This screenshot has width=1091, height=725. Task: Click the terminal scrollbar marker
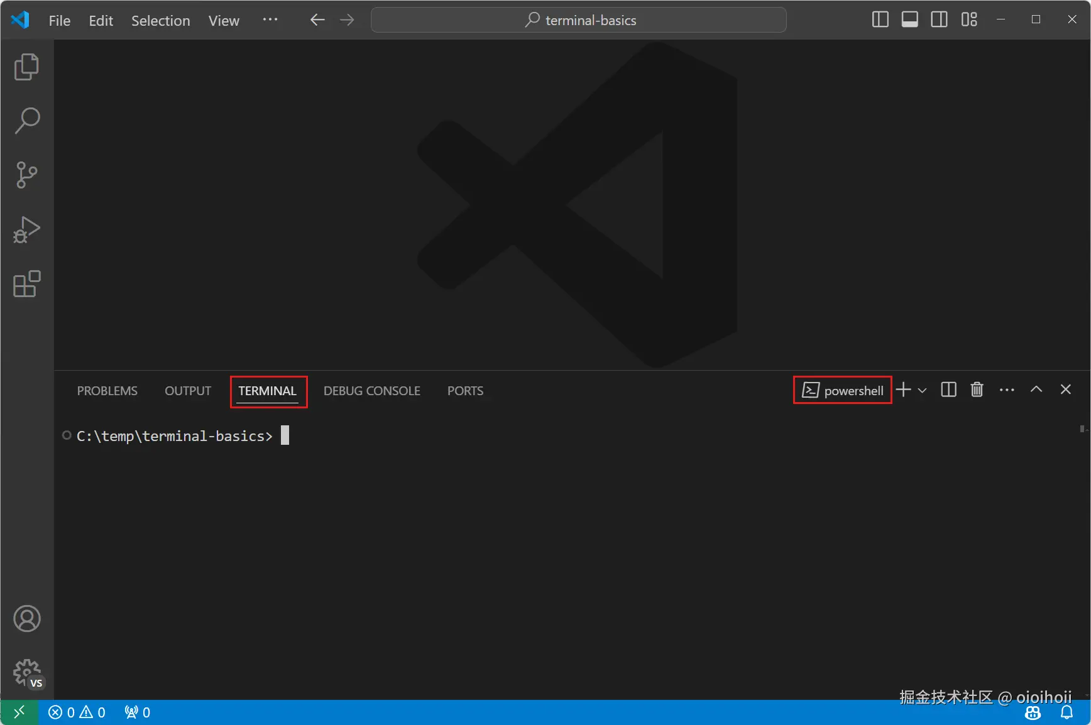pos(1083,429)
